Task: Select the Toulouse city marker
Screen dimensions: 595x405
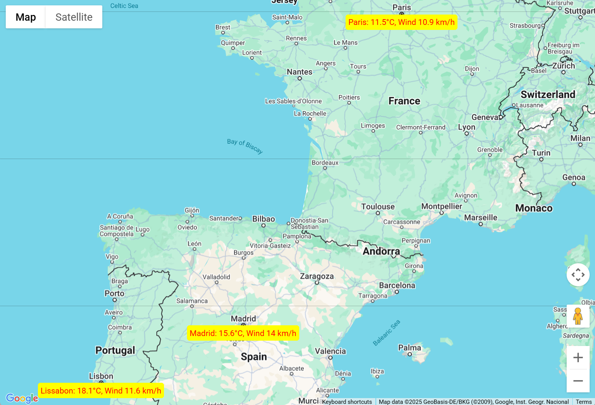Action: coord(378,213)
